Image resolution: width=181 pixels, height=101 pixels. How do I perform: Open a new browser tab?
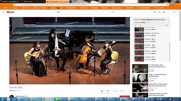point(70,2)
